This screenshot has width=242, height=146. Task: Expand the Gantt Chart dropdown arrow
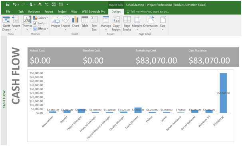(x=10, y=30)
